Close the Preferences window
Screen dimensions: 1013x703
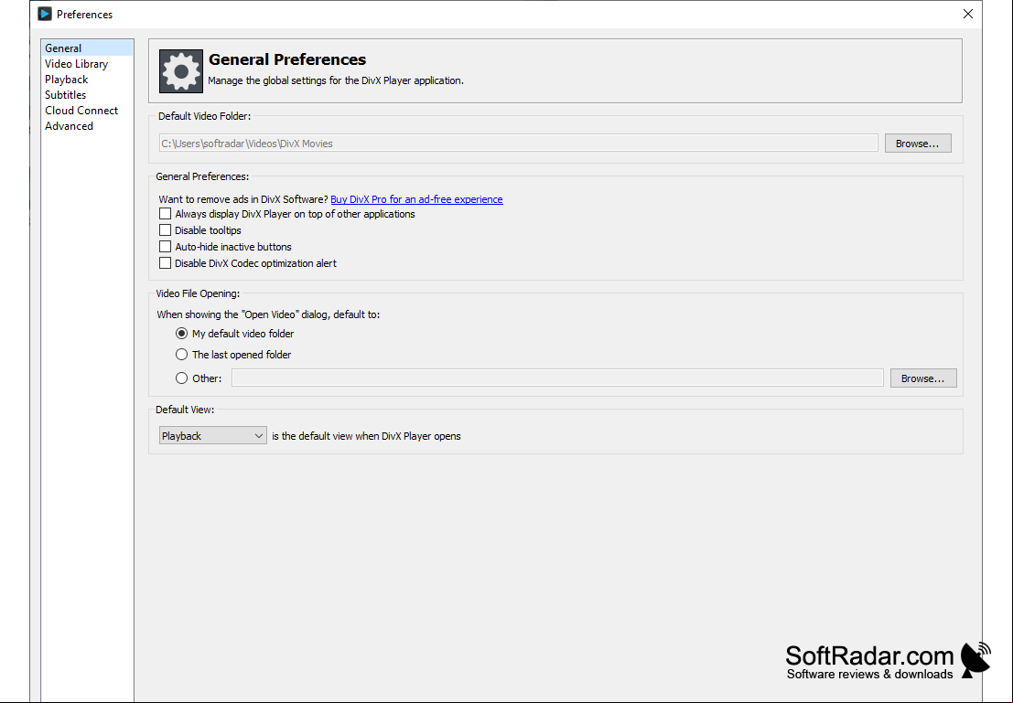pos(967,14)
